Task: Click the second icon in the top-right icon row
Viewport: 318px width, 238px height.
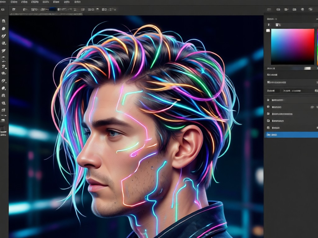Action: [x=278, y=9]
